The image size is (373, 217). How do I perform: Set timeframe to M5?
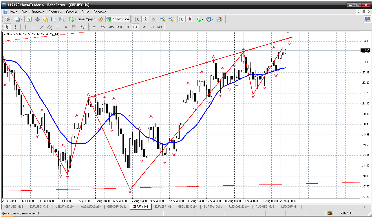point(103,27)
